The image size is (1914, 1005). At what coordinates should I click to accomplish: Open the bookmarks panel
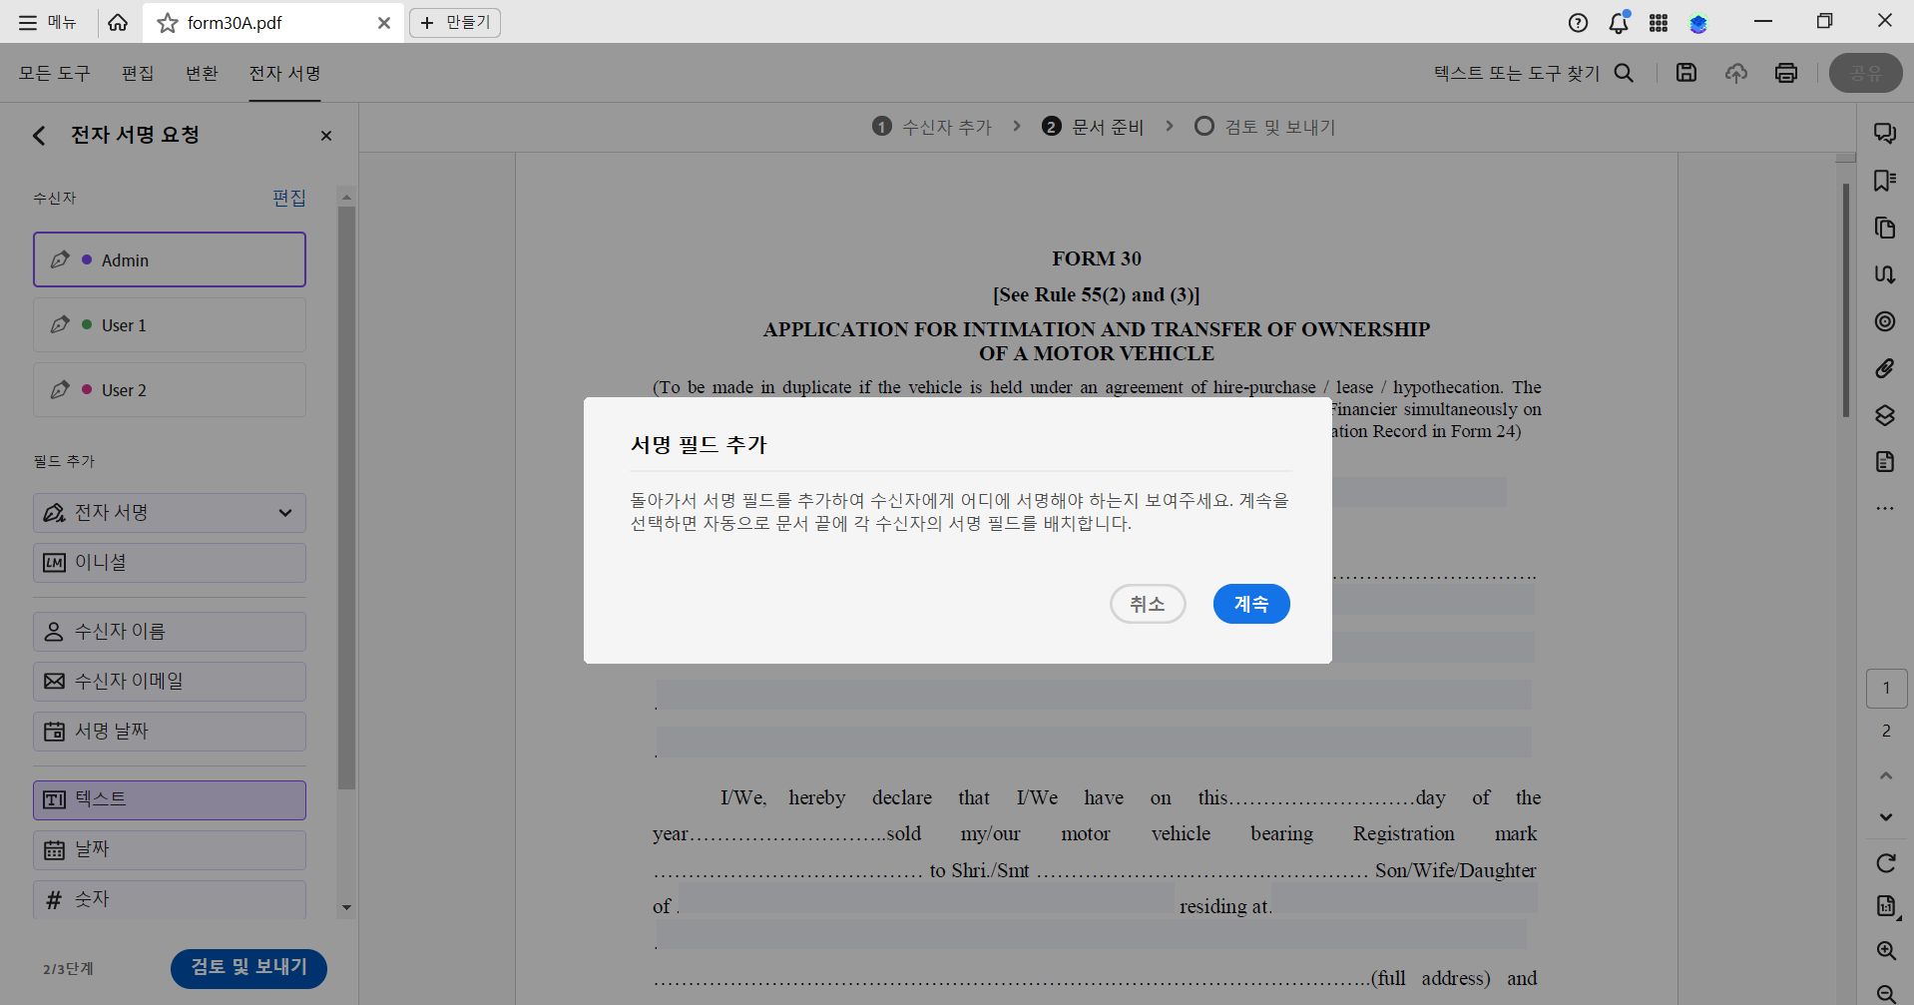pos(1885,180)
